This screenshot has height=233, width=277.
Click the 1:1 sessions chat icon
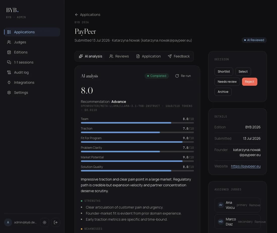pyautogui.click(x=9, y=62)
